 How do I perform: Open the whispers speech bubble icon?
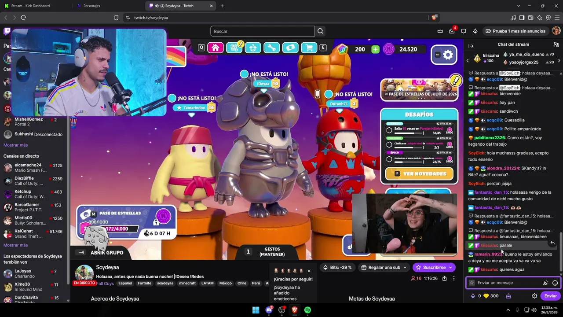pos(464,31)
